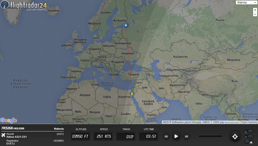Click registration EI-ETJ text

[x=10, y=144]
